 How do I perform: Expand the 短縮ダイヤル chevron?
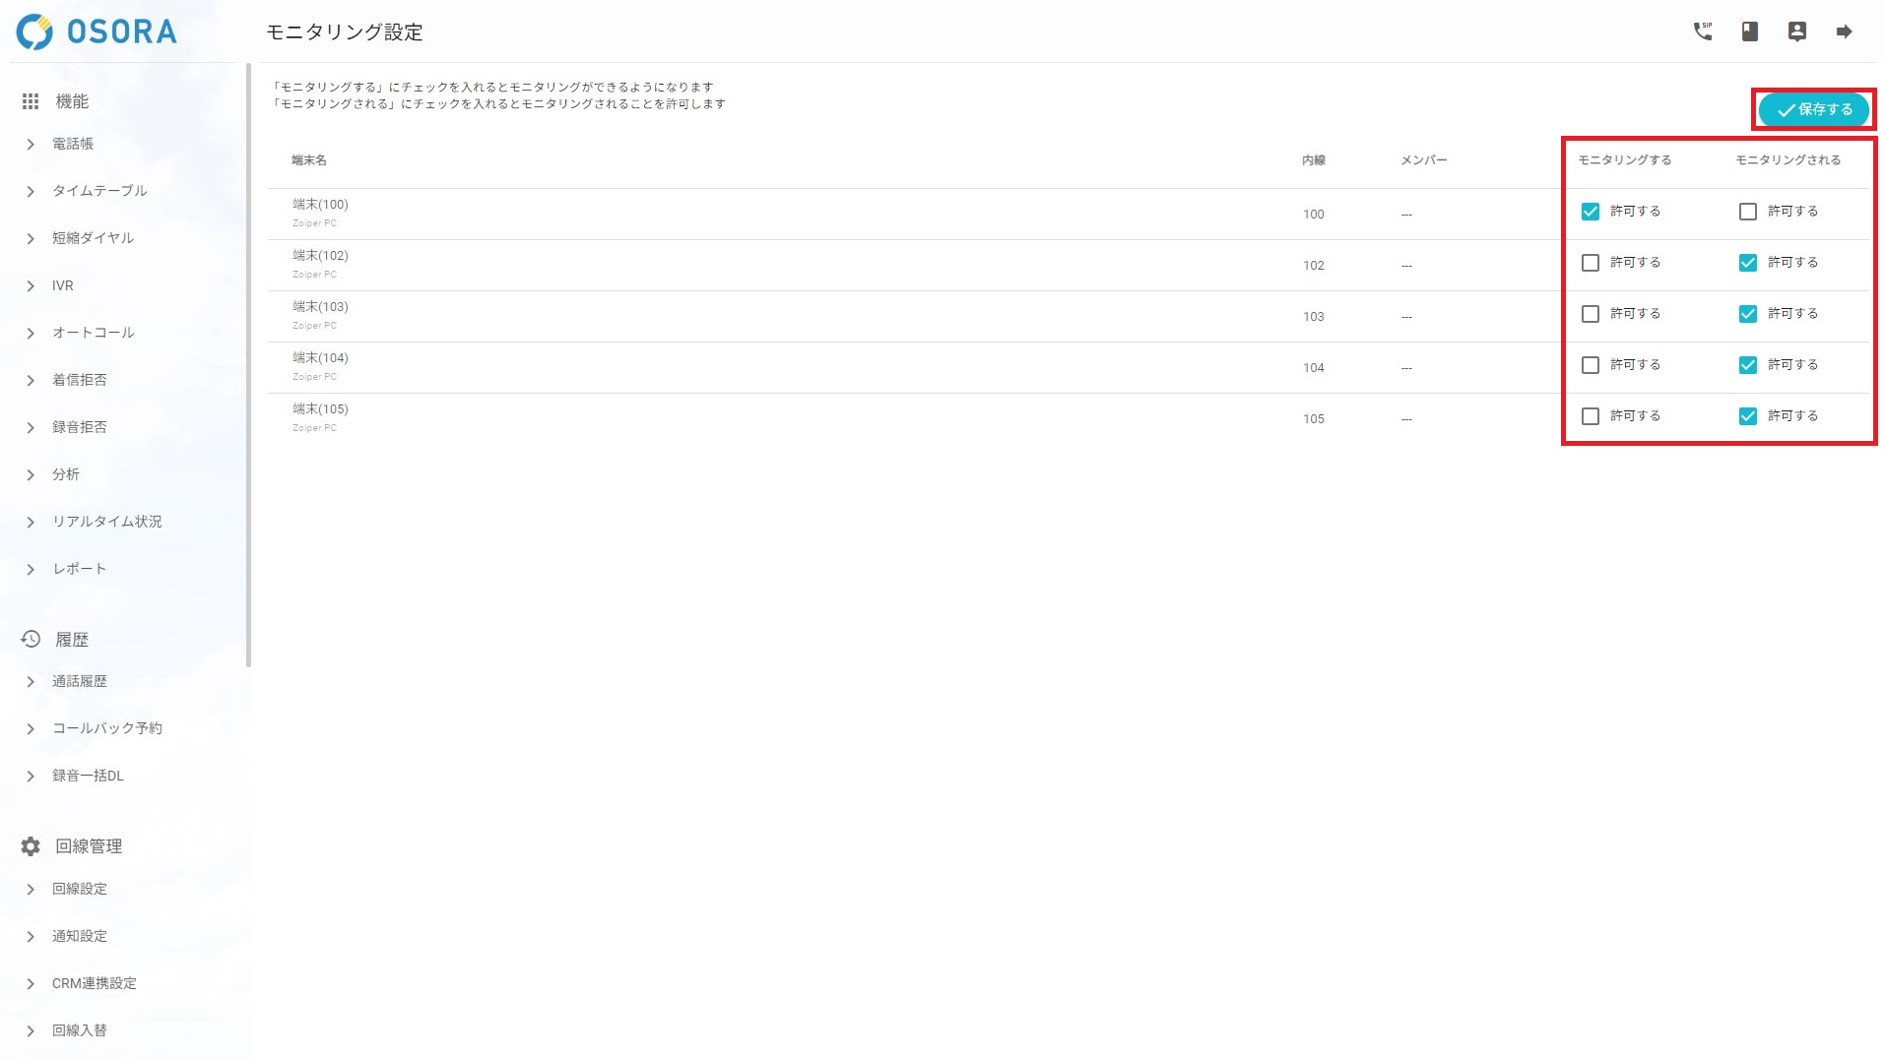[31, 238]
